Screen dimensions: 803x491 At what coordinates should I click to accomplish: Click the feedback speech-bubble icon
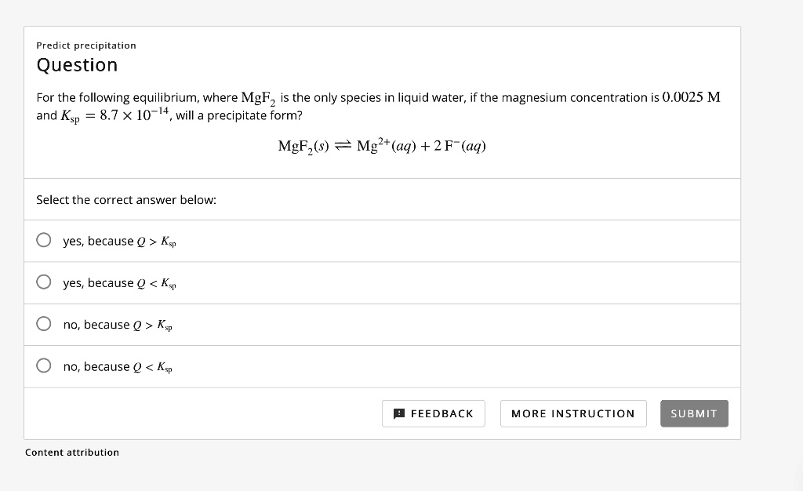(x=400, y=413)
